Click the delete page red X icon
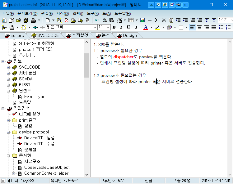233x184 pixels. click(67, 20)
